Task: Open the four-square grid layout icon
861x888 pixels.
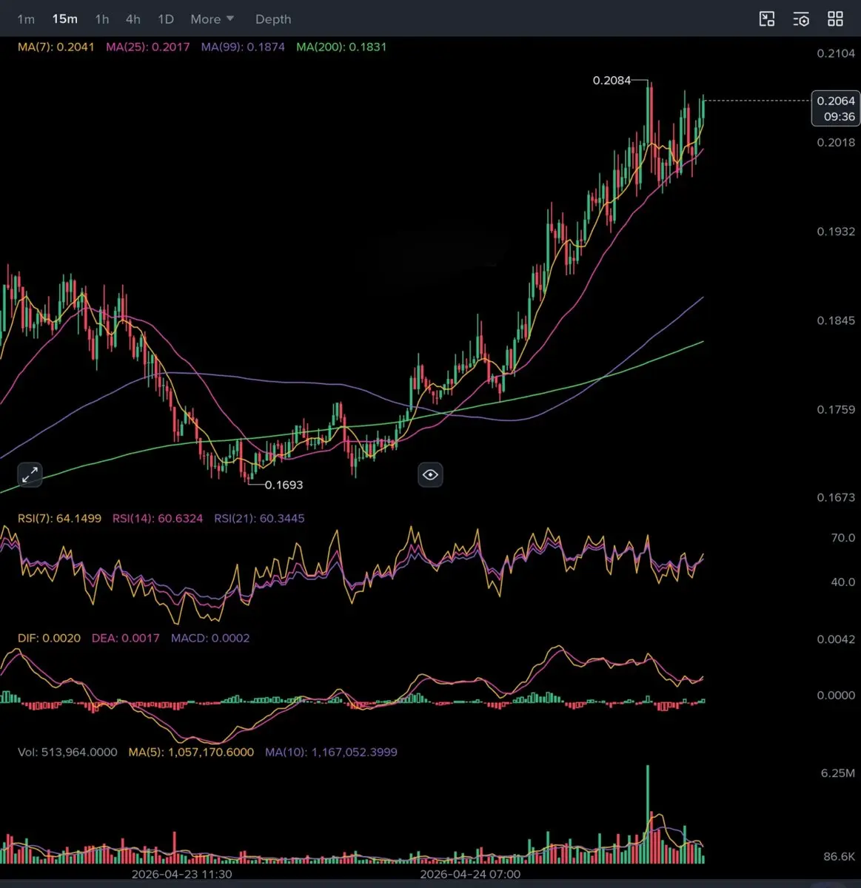Action: [835, 19]
